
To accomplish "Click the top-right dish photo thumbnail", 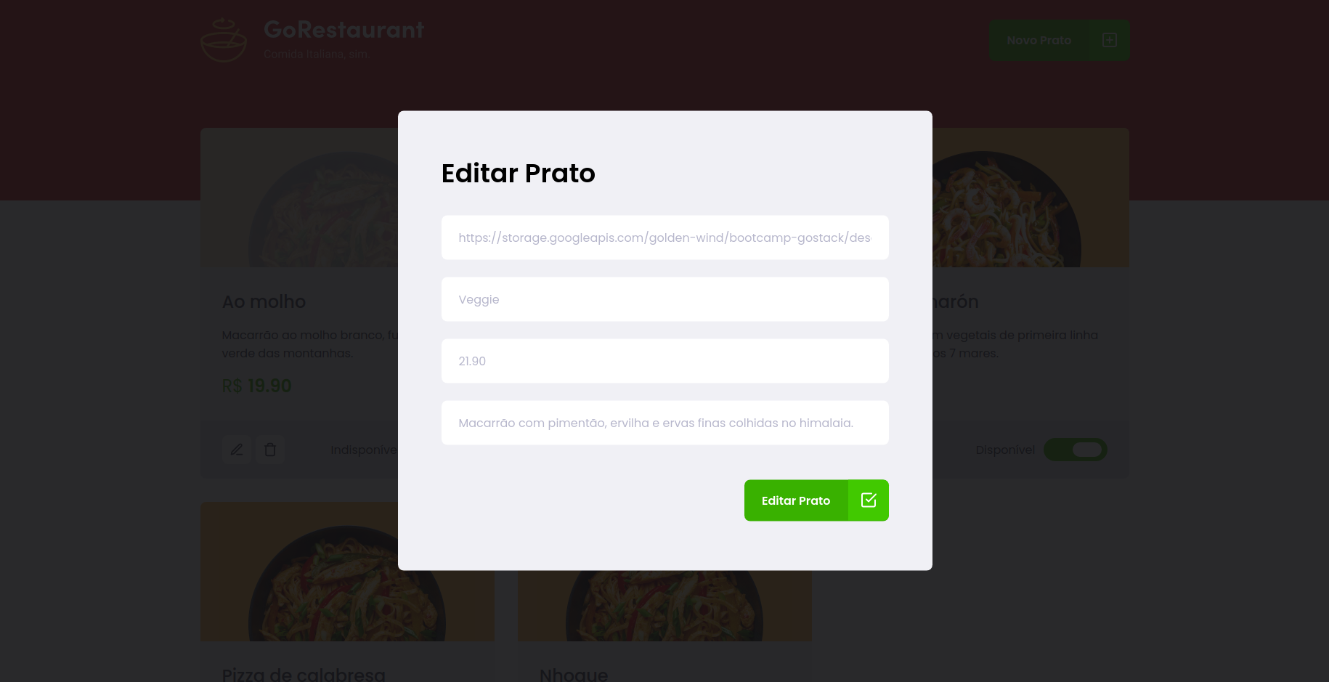I will tap(1031, 198).
